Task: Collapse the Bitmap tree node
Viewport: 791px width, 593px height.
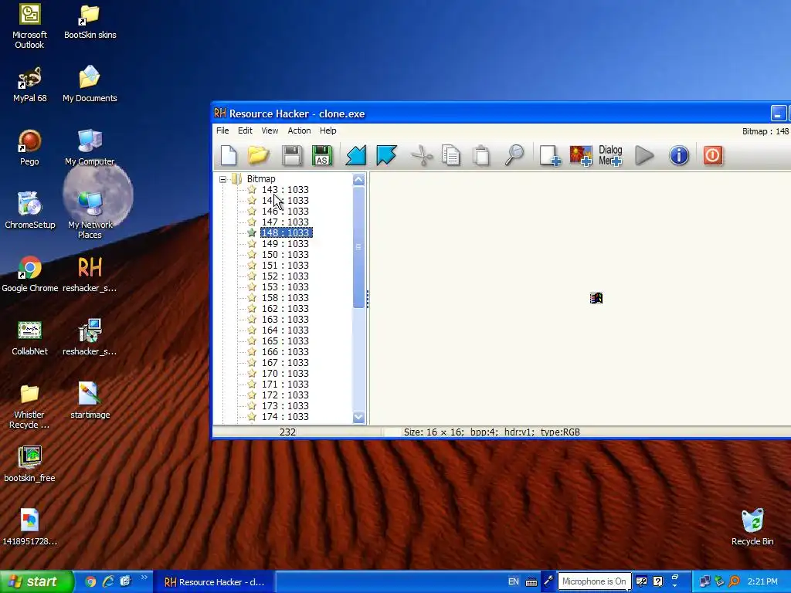Action: pos(222,179)
